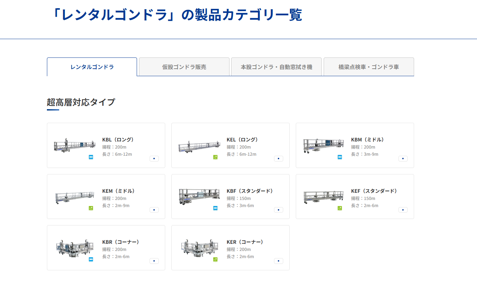Image resolution: width=477 pixels, height=287 pixels.
Task: Open the 本設ゴンドラ・自動窓拭き機 tab
Action: (x=276, y=67)
